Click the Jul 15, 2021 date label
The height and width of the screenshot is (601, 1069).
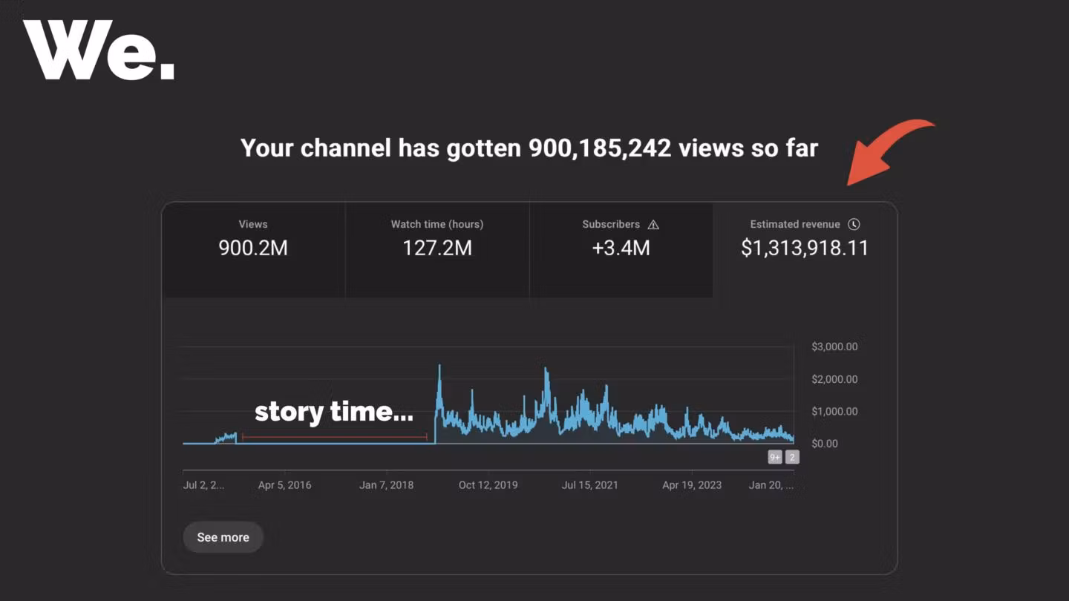click(x=589, y=485)
